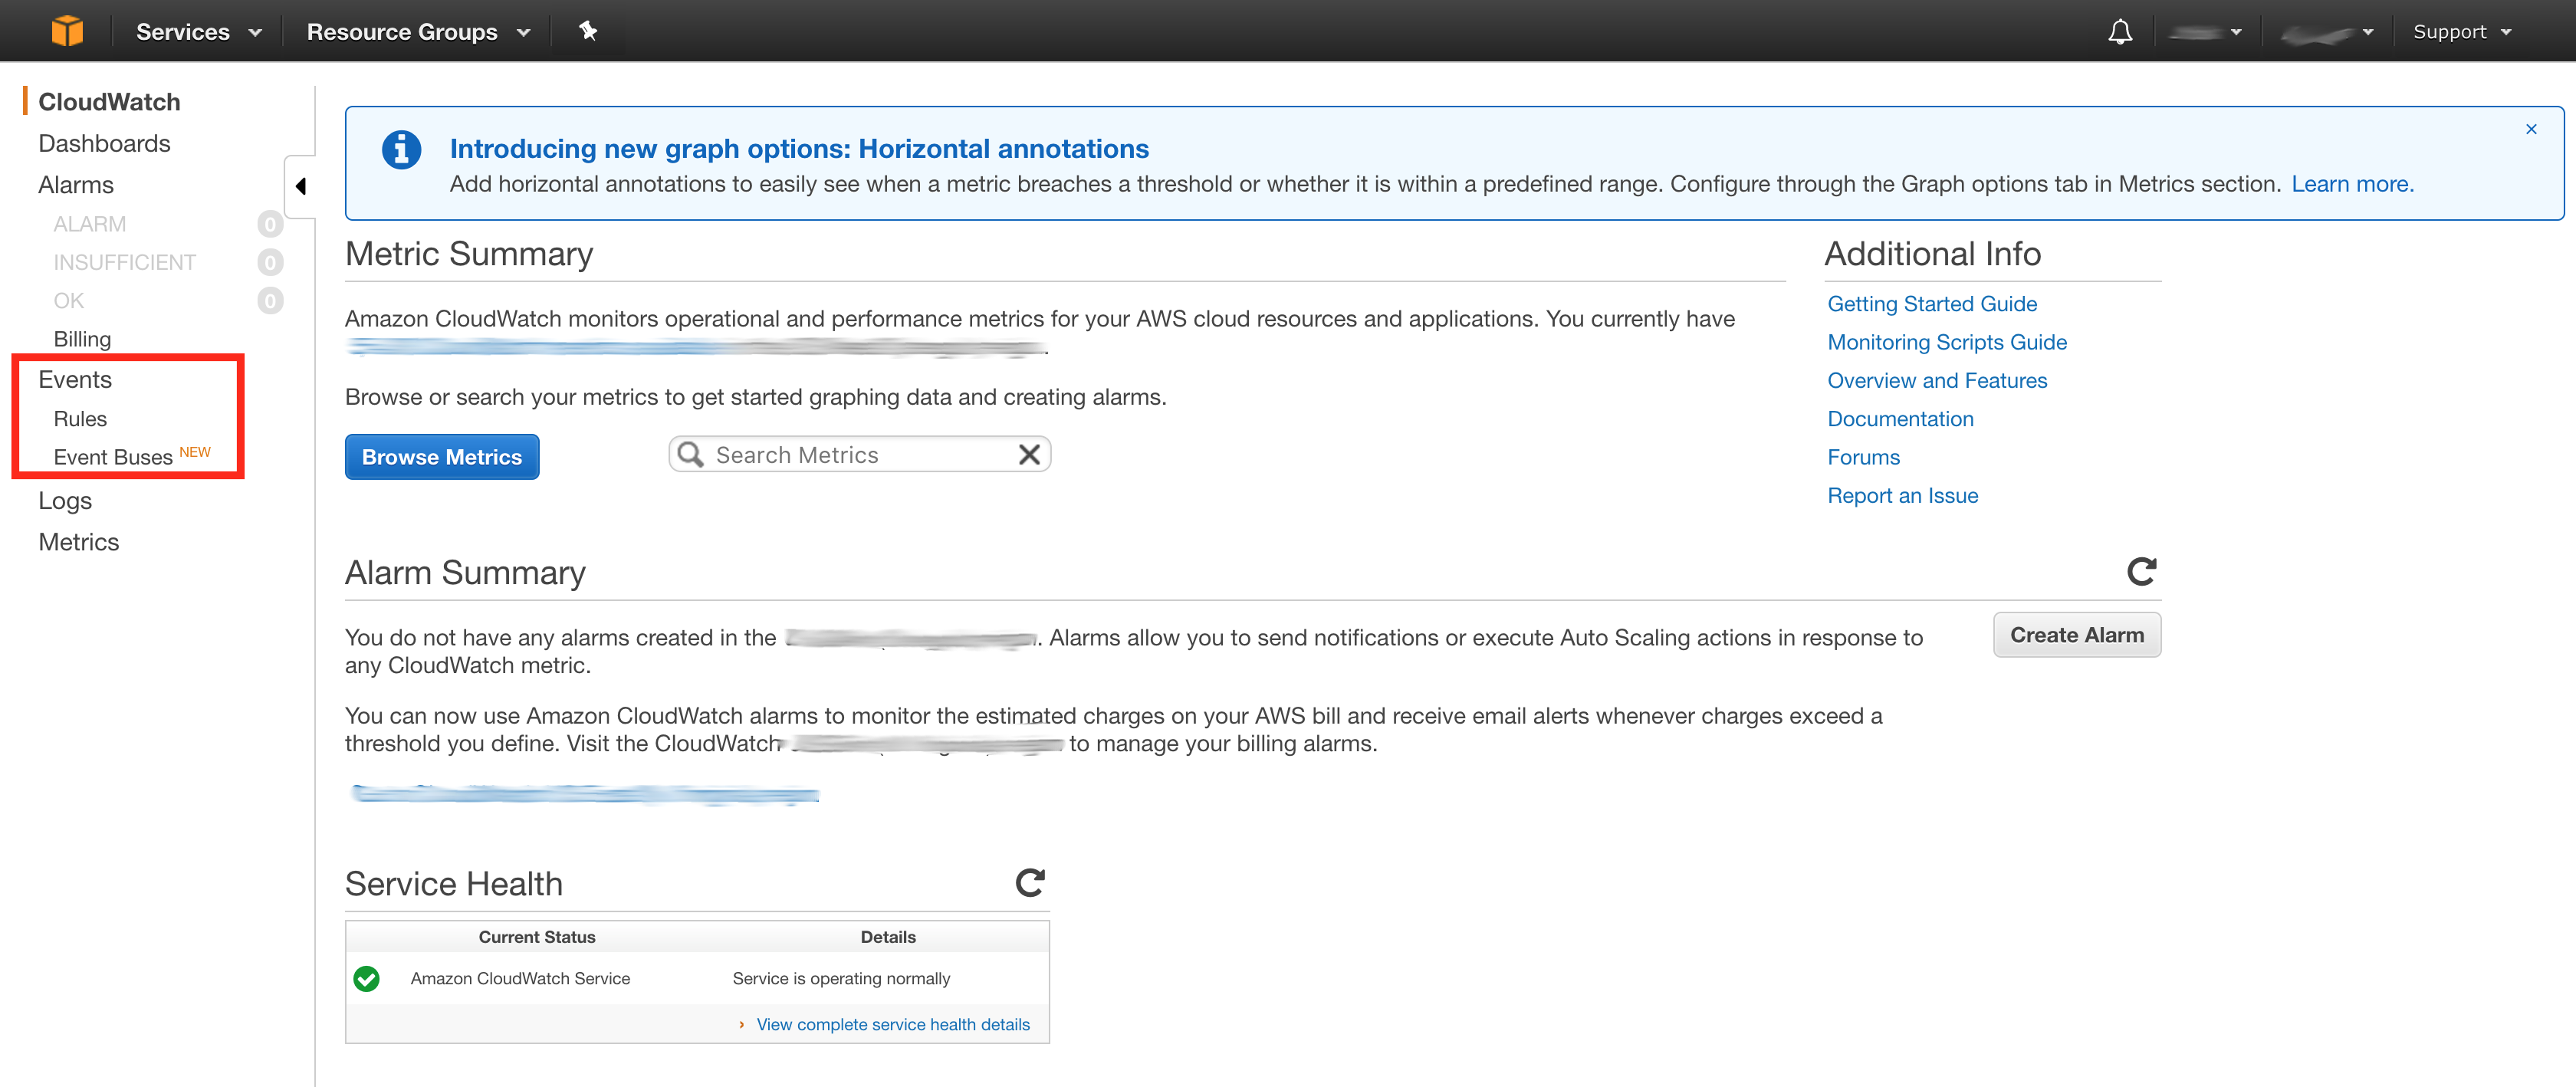
Task: Refresh the Service Health panel
Action: click(1029, 883)
